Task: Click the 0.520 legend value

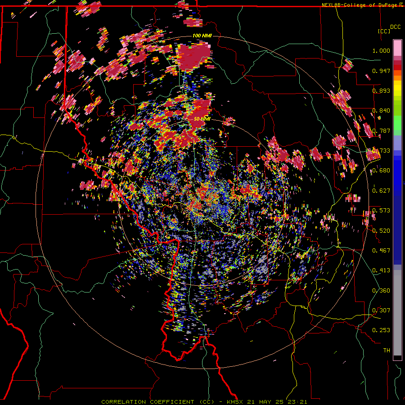Action: [x=381, y=231]
